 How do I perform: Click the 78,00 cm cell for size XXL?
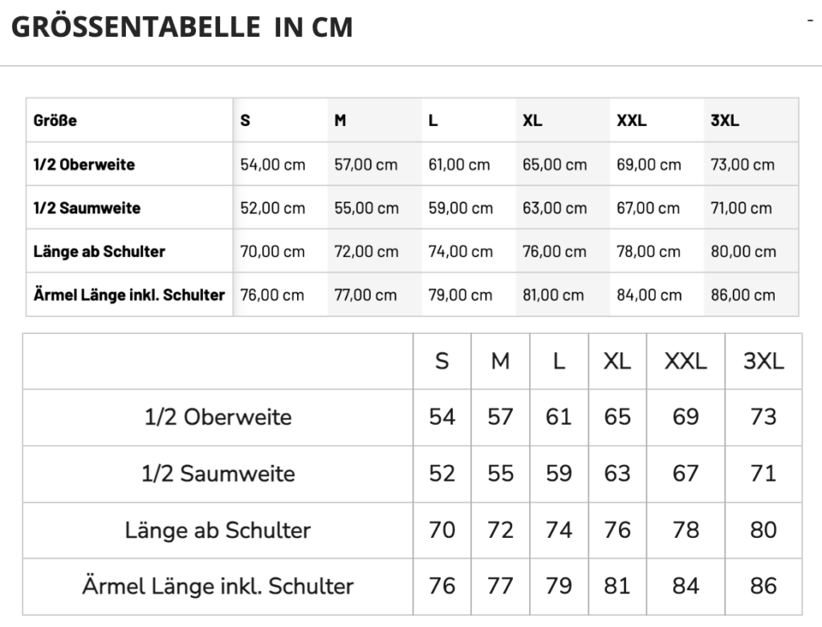point(649,251)
